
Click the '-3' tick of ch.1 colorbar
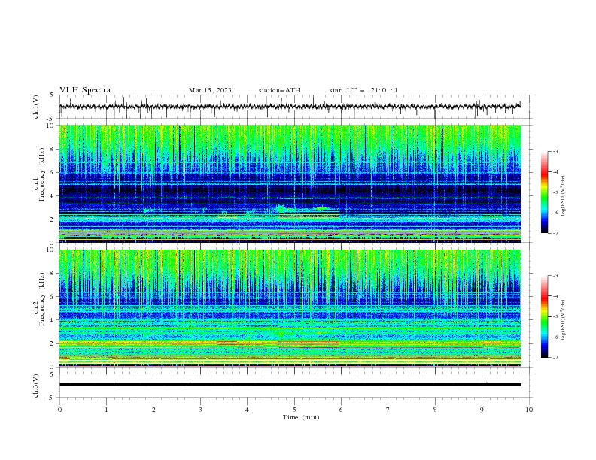tap(555, 151)
